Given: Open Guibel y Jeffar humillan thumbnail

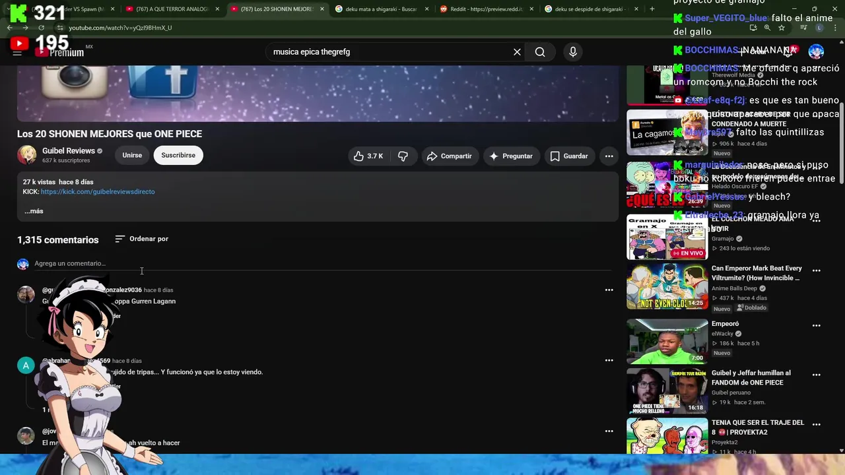Looking at the screenshot, I should (667, 391).
